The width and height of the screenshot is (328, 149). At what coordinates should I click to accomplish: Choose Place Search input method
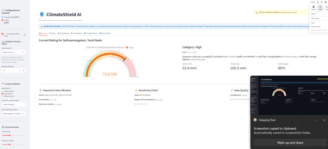click(2, 94)
